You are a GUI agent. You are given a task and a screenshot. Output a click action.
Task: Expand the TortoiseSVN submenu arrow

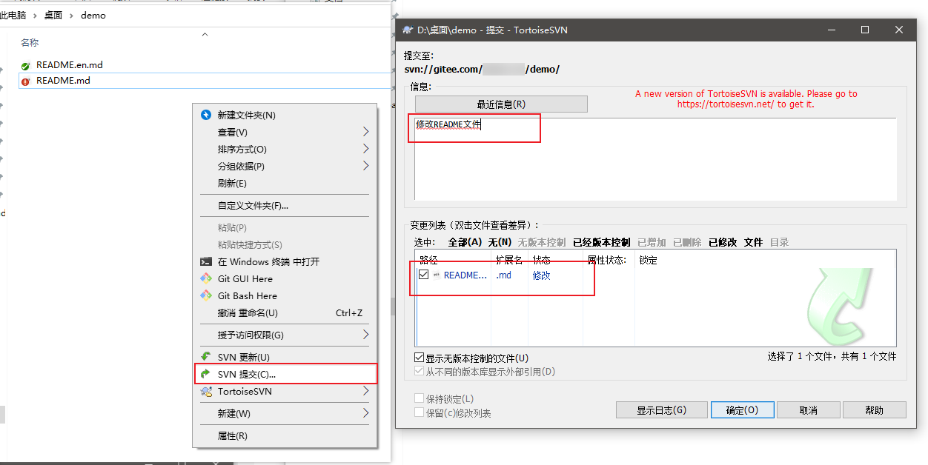click(365, 391)
